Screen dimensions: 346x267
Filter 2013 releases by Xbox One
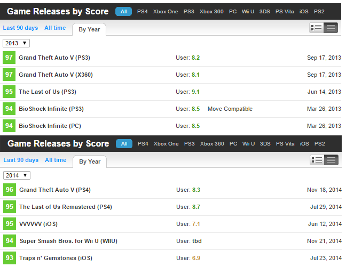(166, 11)
